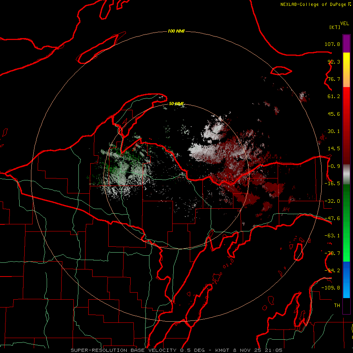Click the VEL [KT] legend heading
This screenshot has height=353, width=353.
(x=339, y=25)
